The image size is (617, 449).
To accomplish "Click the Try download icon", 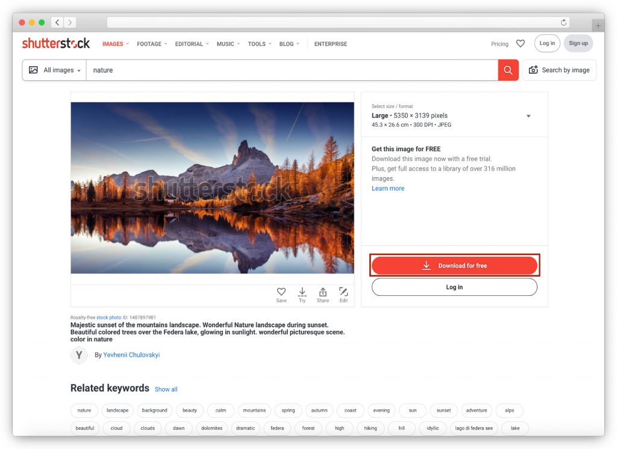I will (x=302, y=295).
